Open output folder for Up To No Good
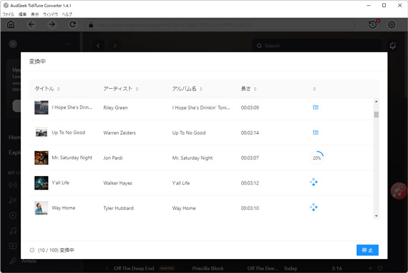Screen dimensions: 408x273 (x=315, y=132)
